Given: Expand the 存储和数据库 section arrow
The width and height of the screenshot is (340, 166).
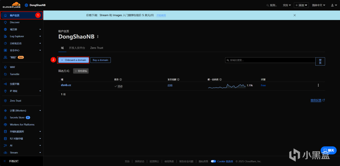Looking at the screenshot, I should tap(40, 131).
